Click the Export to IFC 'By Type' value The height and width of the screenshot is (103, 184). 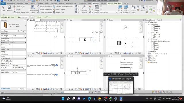19,66
